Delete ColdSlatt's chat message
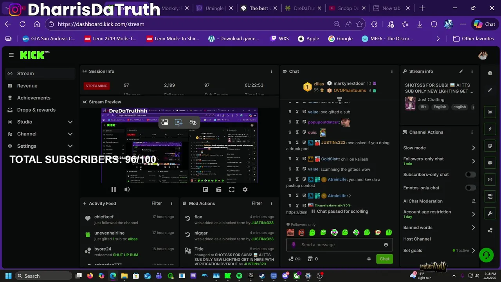 (x=290, y=159)
